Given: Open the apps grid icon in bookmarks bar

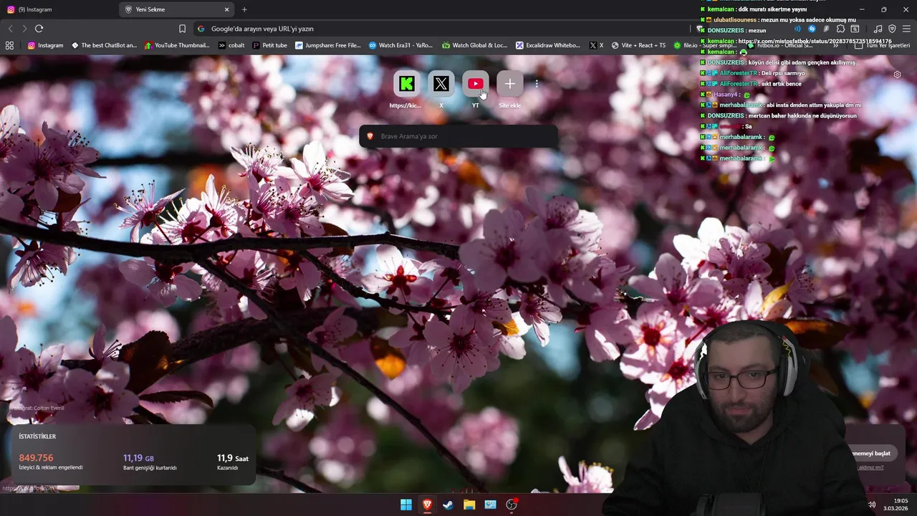Looking at the screenshot, I should pos(9,45).
